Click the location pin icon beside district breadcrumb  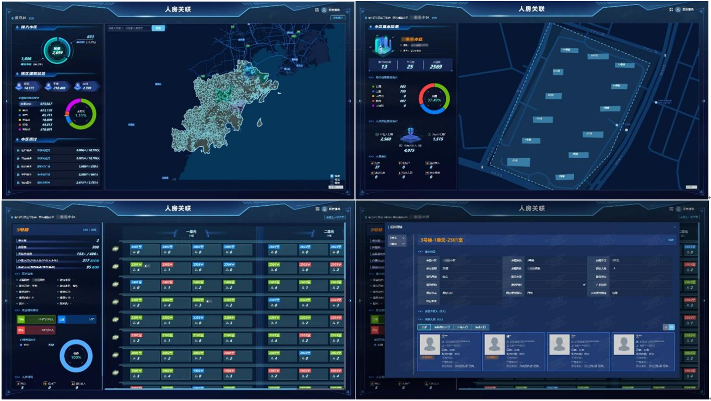(14, 18)
